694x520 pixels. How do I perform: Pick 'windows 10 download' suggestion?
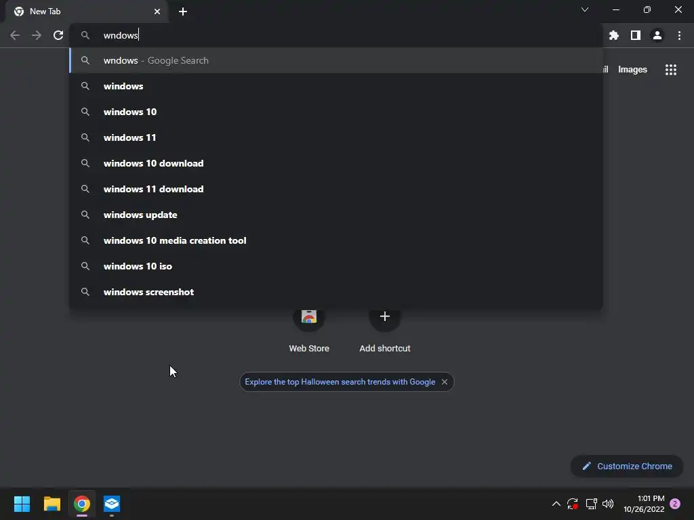336,163
